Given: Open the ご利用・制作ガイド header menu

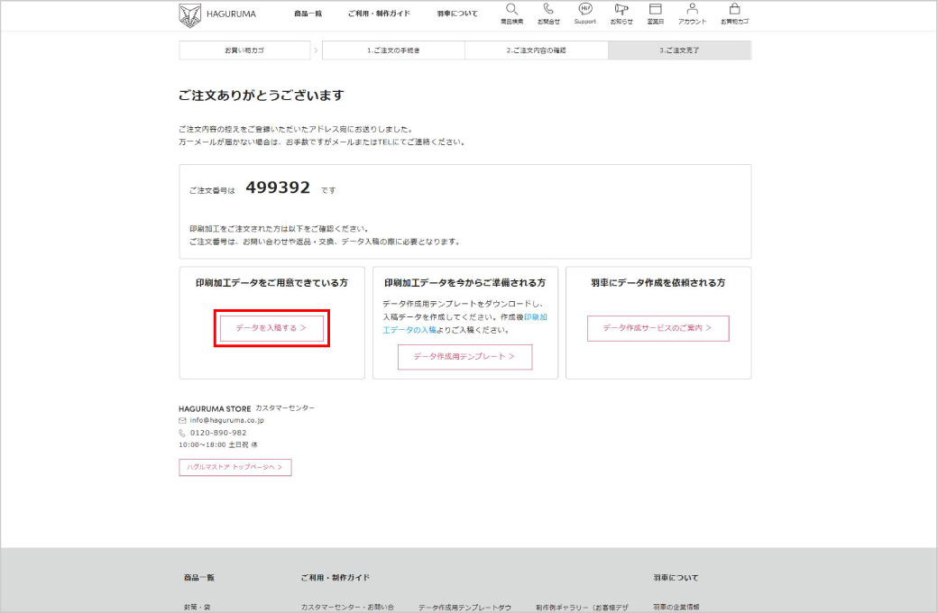Looking at the screenshot, I should click(x=379, y=14).
